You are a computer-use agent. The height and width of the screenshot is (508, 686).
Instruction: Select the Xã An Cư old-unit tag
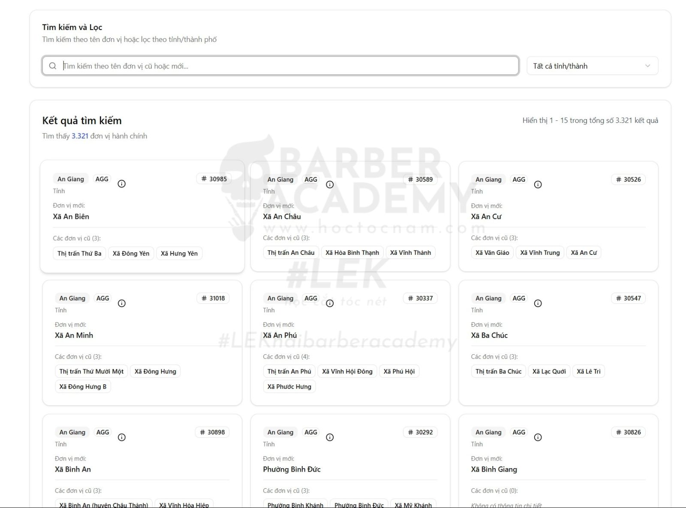[584, 253]
